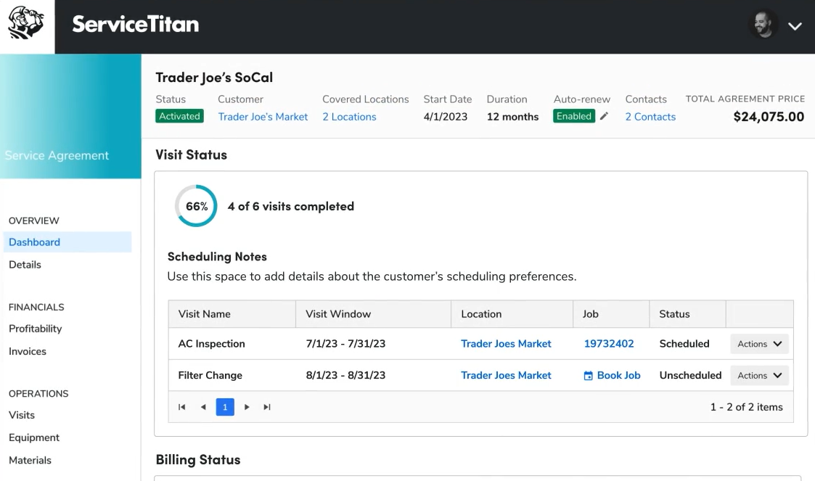Viewport: 815px width, 481px height.
Task: Expand the user account menu chevron
Action: (x=795, y=26)
